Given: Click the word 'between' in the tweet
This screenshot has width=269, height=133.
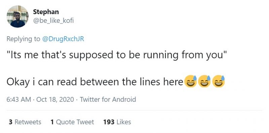Looking at the screenshot, I should click(100, 82).
